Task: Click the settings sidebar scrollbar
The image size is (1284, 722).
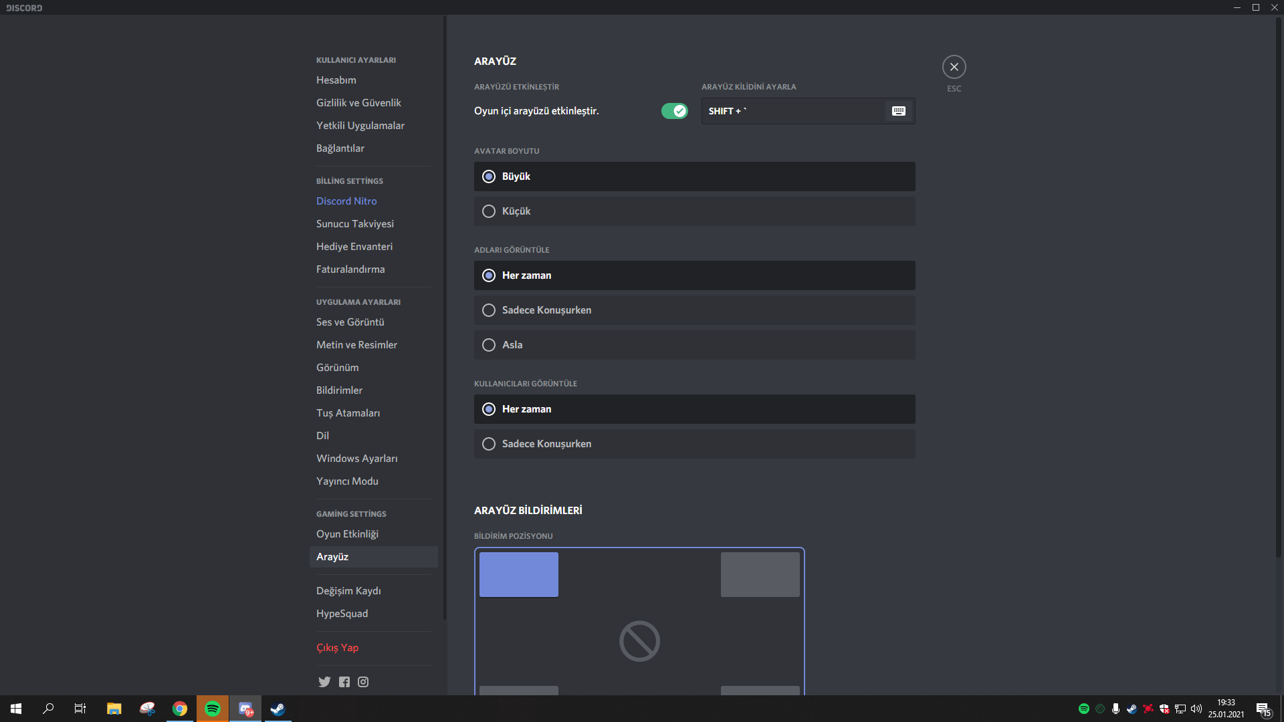Action: pyautogui.click(x=445, y=318)
